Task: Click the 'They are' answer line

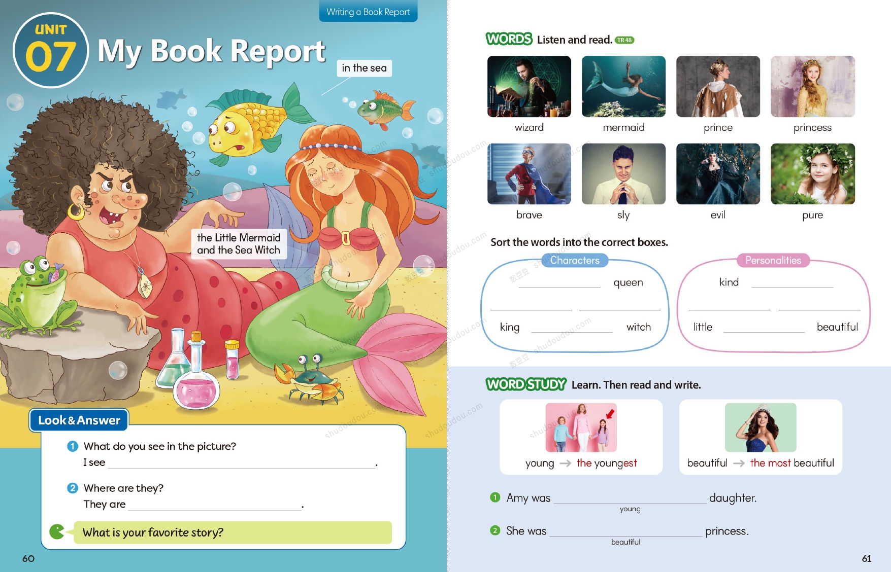Action: click(215, 505)
